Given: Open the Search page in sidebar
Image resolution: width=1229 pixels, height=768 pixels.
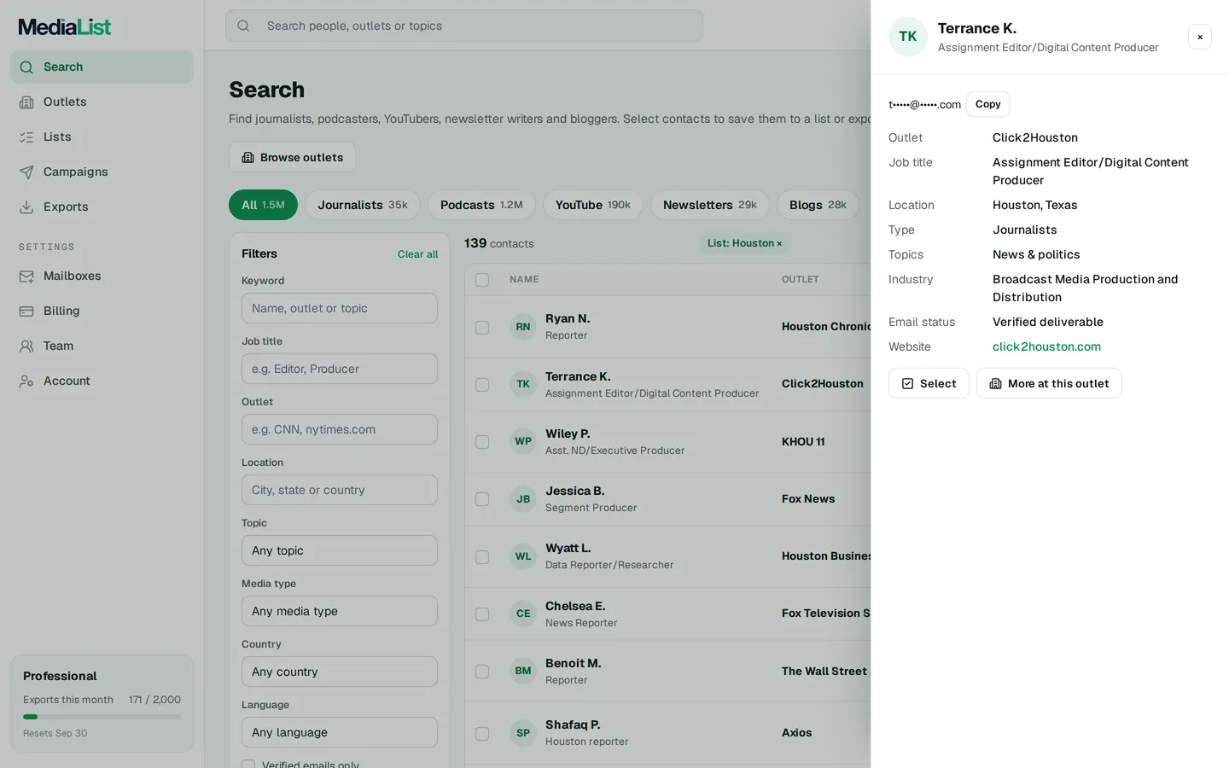Looking at the screenshot, I should click(x=102, y=67).
